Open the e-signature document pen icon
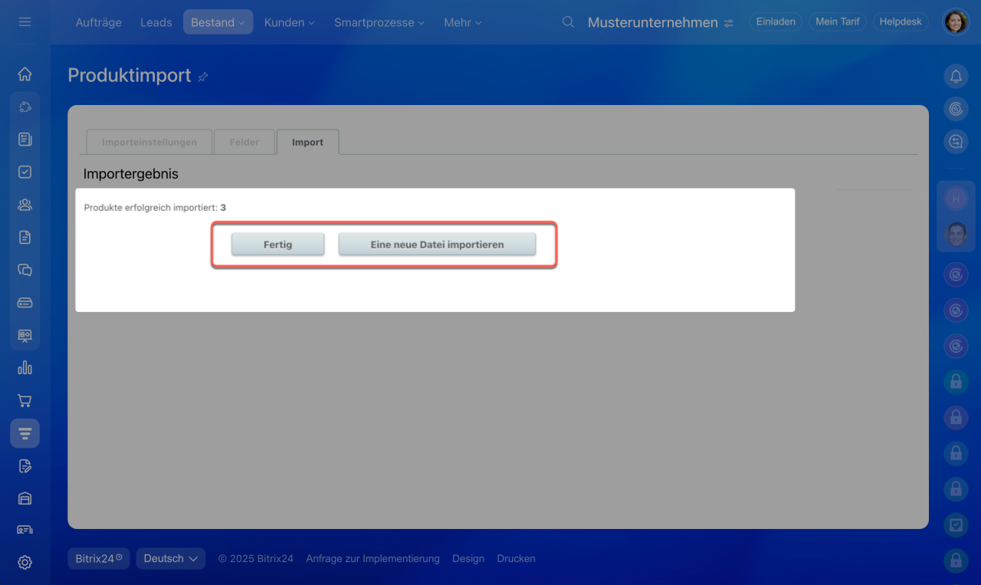Viewport: 981px width, 585px height. coord(25,465)
